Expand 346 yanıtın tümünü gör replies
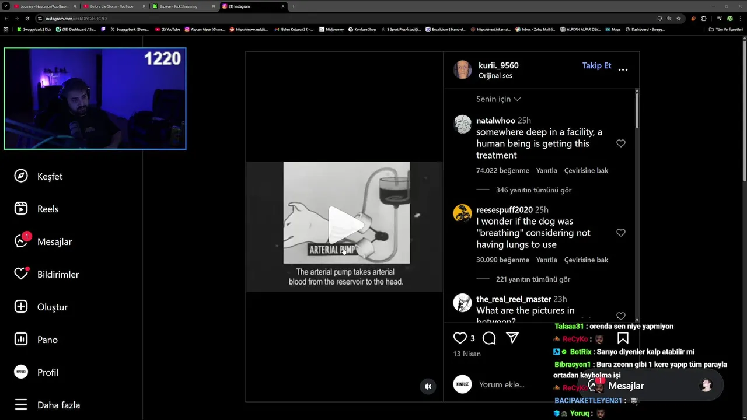This screenshot has width=747, height=420. (x=533, y=190)
